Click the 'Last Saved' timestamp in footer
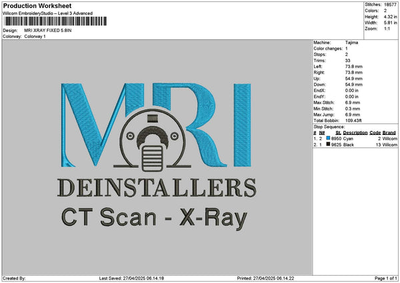This screenshot has height=283, width=400. click(131, 278)
